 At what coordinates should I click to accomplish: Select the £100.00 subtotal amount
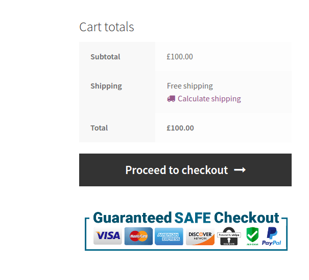tap(180, 57)
